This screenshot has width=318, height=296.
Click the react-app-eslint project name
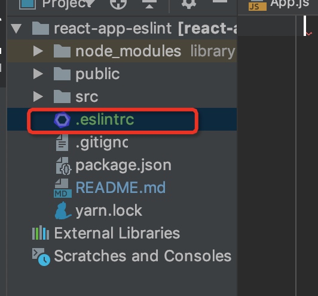tap(113, 29)
